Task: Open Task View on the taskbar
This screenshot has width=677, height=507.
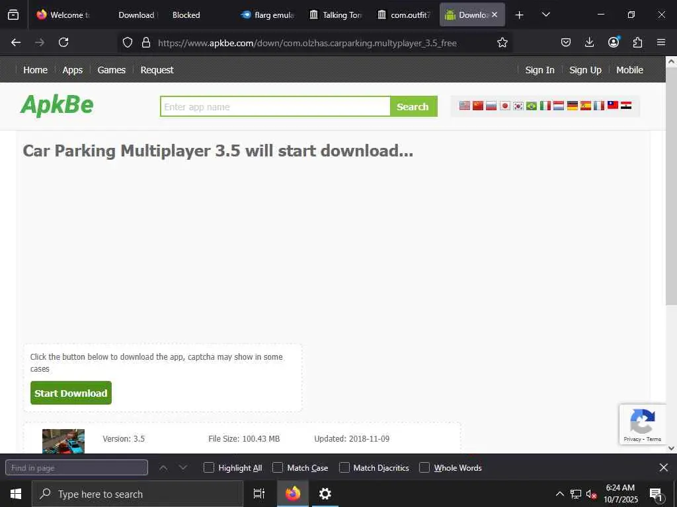Action: pos(259,494)
